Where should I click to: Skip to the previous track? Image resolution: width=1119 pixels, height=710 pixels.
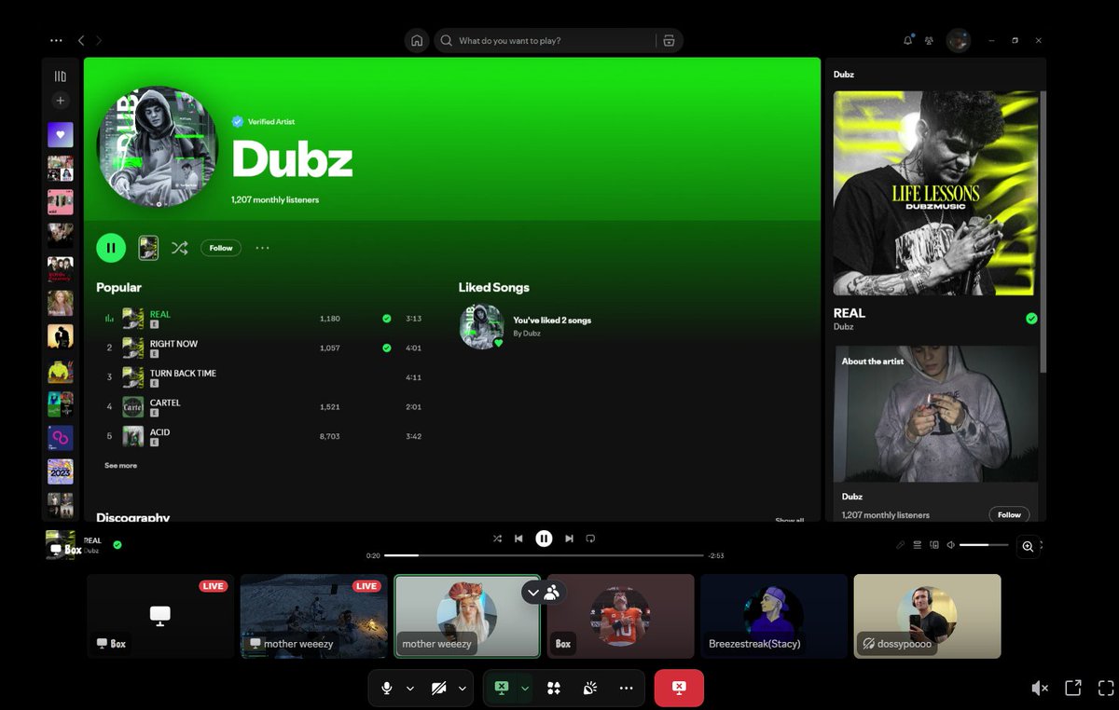(x=518, y=539)
